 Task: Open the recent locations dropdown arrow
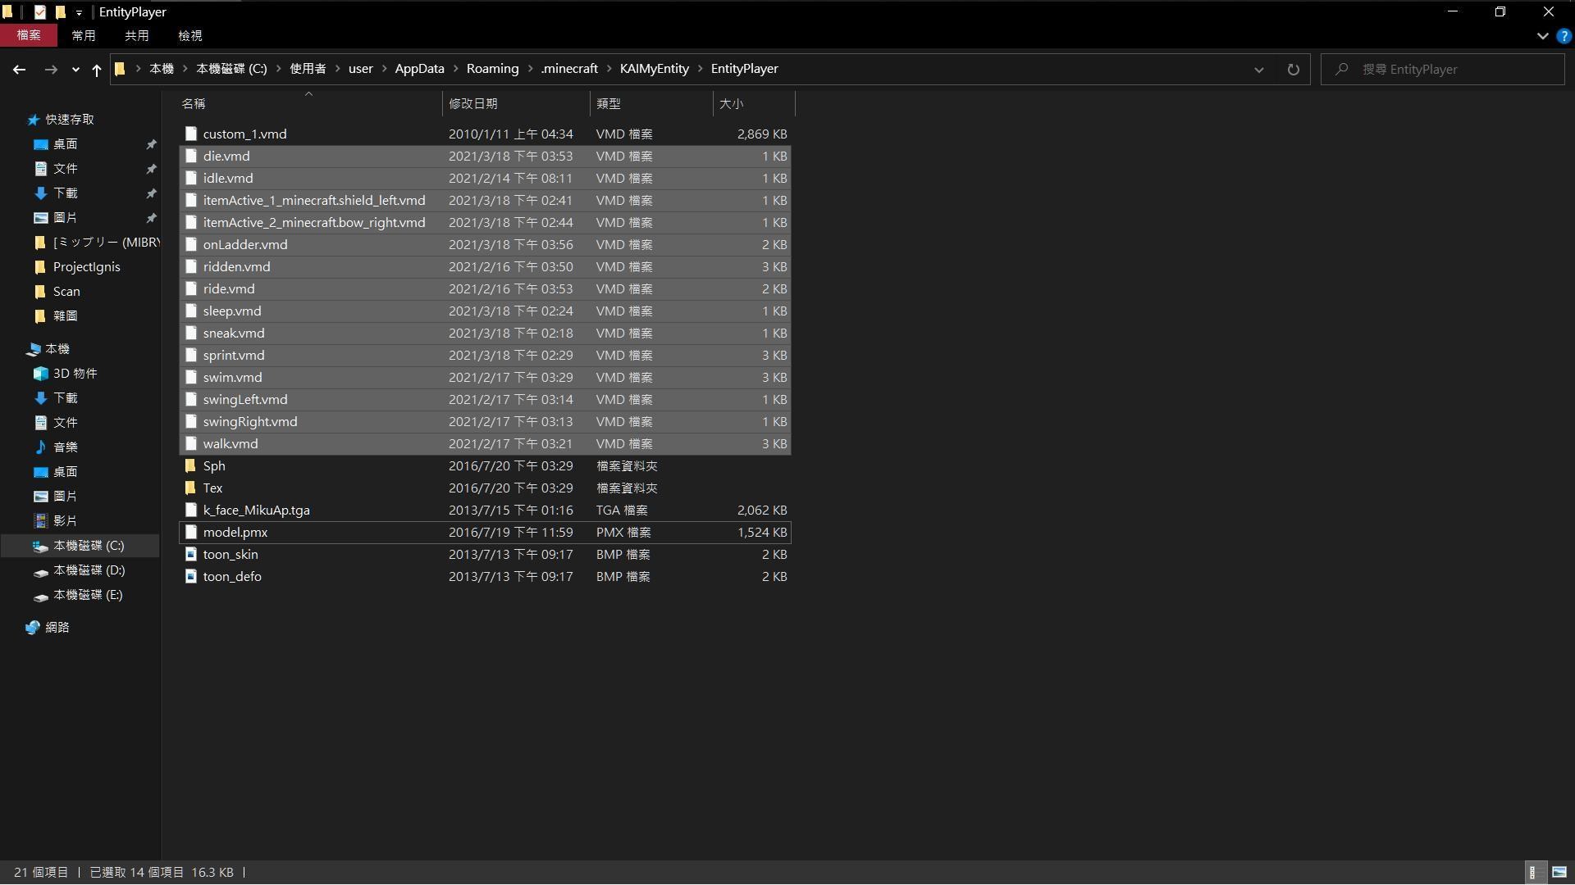pyautogui.click(x=75, y=70)
